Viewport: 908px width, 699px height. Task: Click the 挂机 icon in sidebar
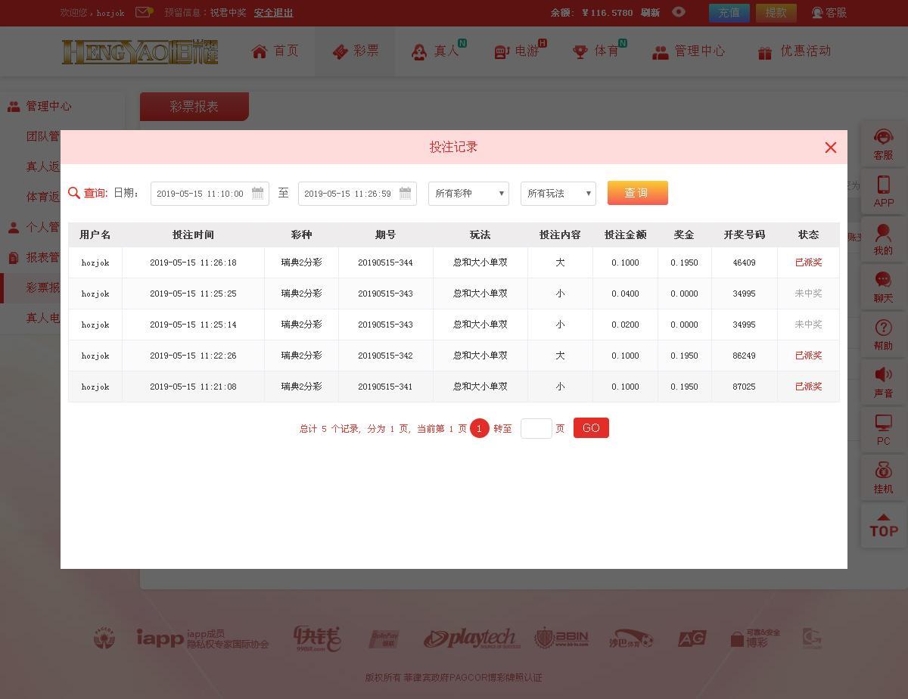coord(883,471)
